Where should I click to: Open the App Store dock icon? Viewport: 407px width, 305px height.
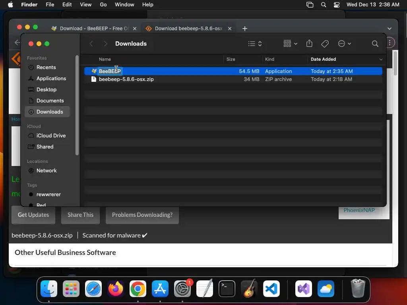(160, 289)
